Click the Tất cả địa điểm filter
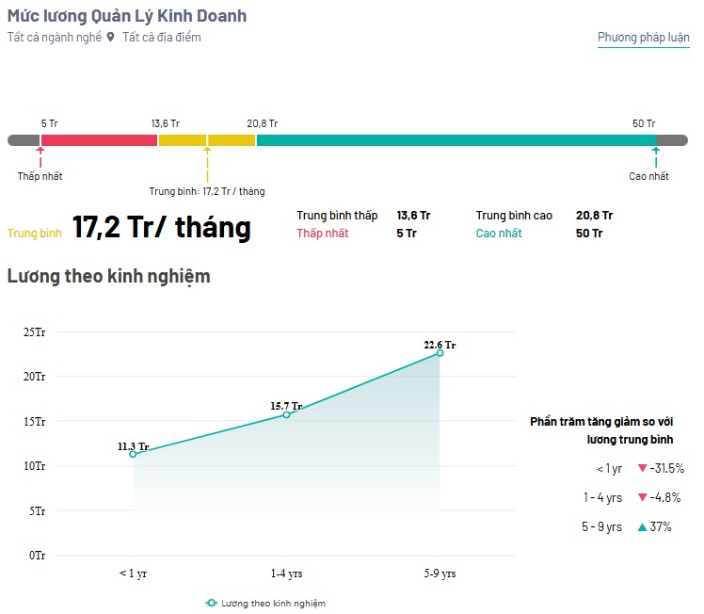The width and height of the screenshot is (704, 614). click(x=162, y=38)
